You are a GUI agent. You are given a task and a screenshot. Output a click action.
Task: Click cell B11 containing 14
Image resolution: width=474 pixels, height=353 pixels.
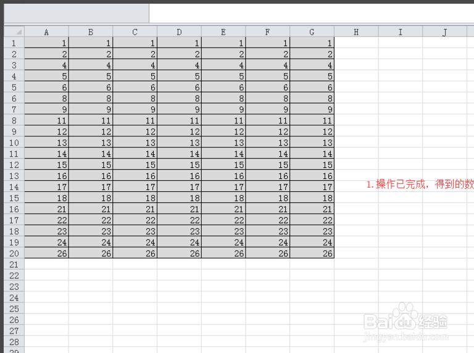(91, 154)
